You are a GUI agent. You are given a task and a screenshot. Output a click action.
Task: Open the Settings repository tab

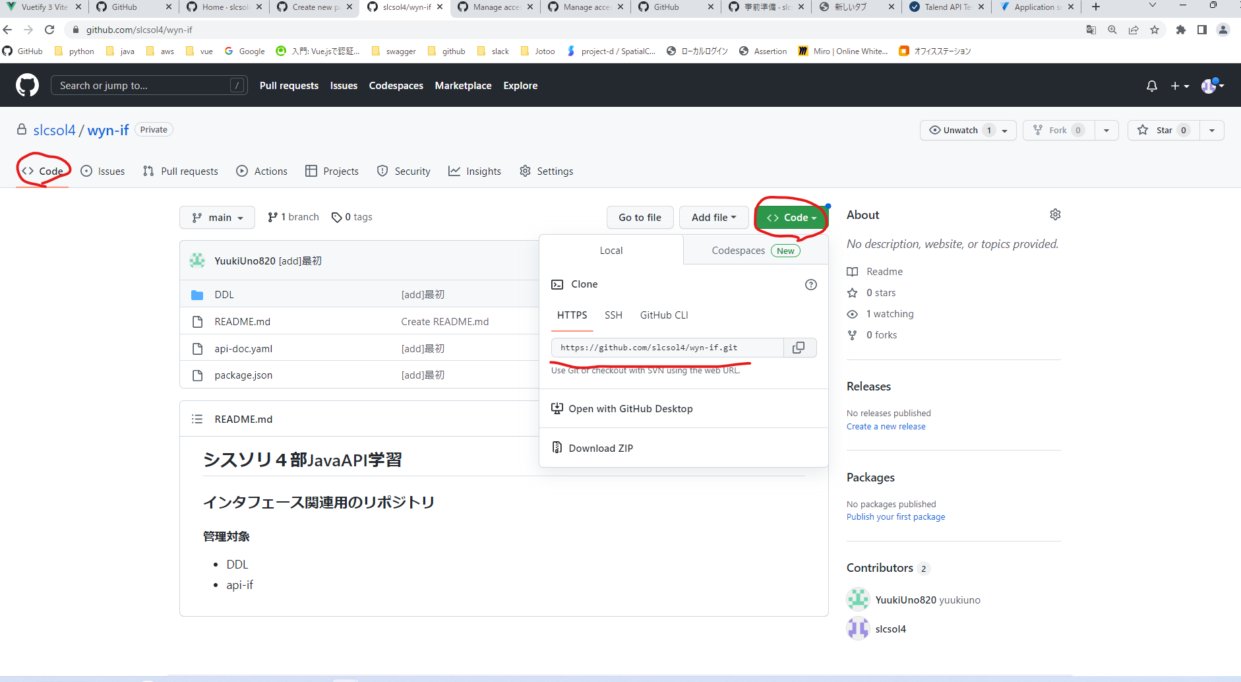click(x=546, y=171)
